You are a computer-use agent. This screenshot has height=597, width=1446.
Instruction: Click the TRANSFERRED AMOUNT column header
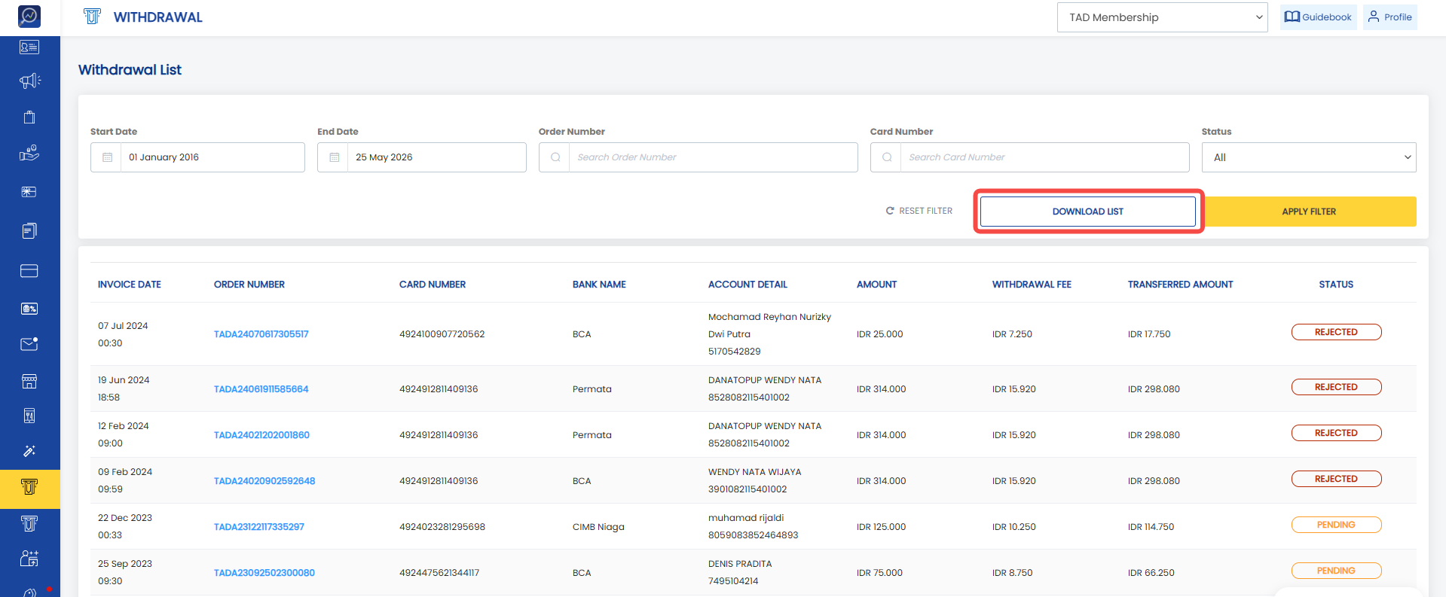(1180, 285)
